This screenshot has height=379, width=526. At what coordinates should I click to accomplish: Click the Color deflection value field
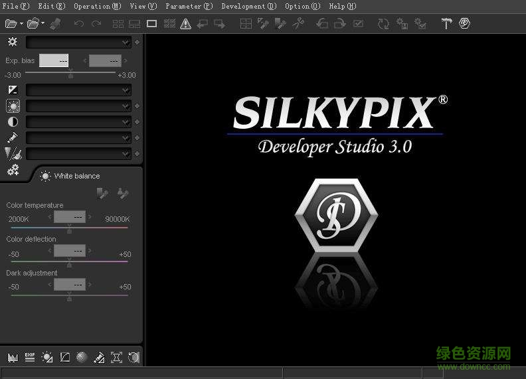(x=69, y=251)
